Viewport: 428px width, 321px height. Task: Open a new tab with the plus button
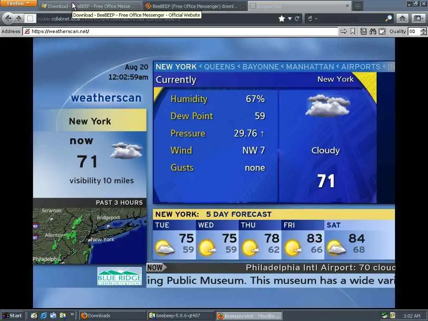[358, 6]
